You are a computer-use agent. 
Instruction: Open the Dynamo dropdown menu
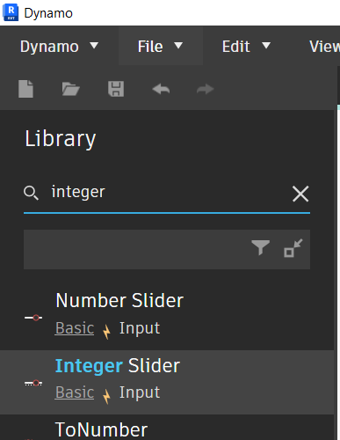pyautogui.click(x=59, y=47)
